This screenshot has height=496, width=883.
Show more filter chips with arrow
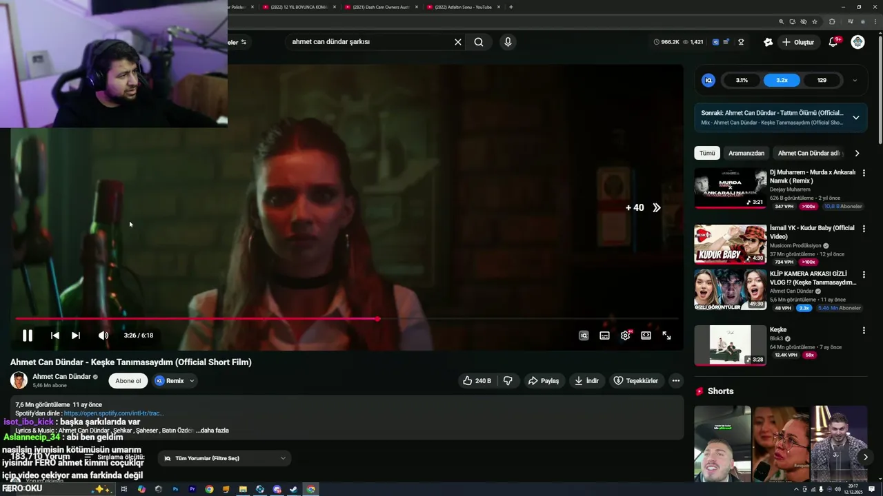(x=857, y=153)
